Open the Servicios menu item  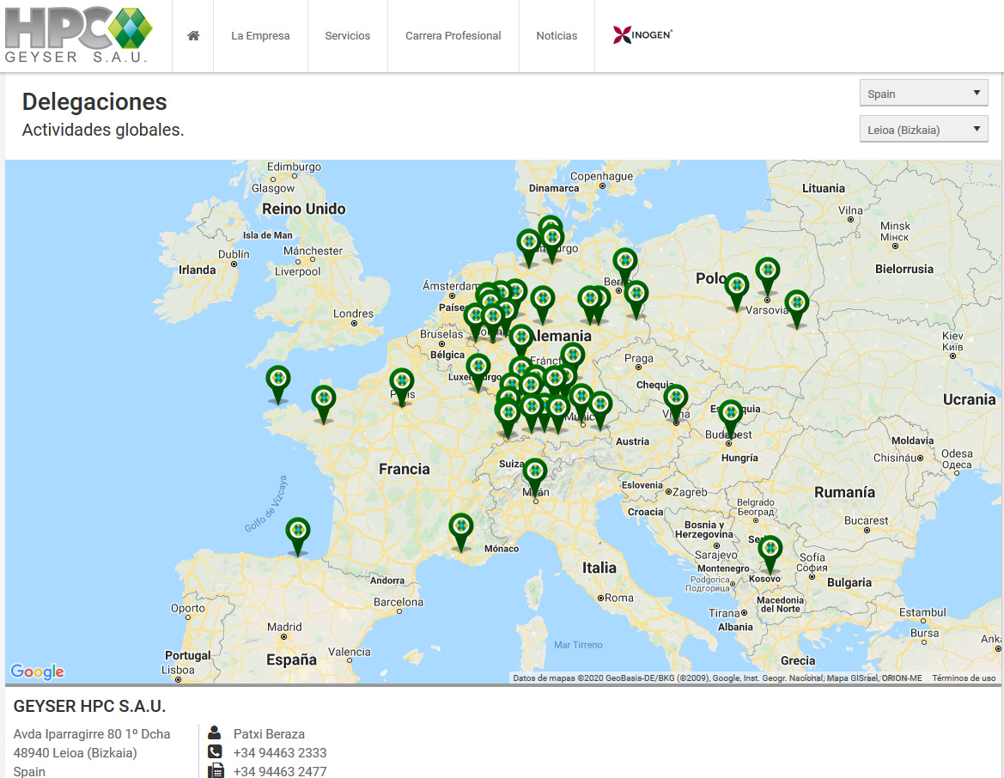tap(347, 36)
